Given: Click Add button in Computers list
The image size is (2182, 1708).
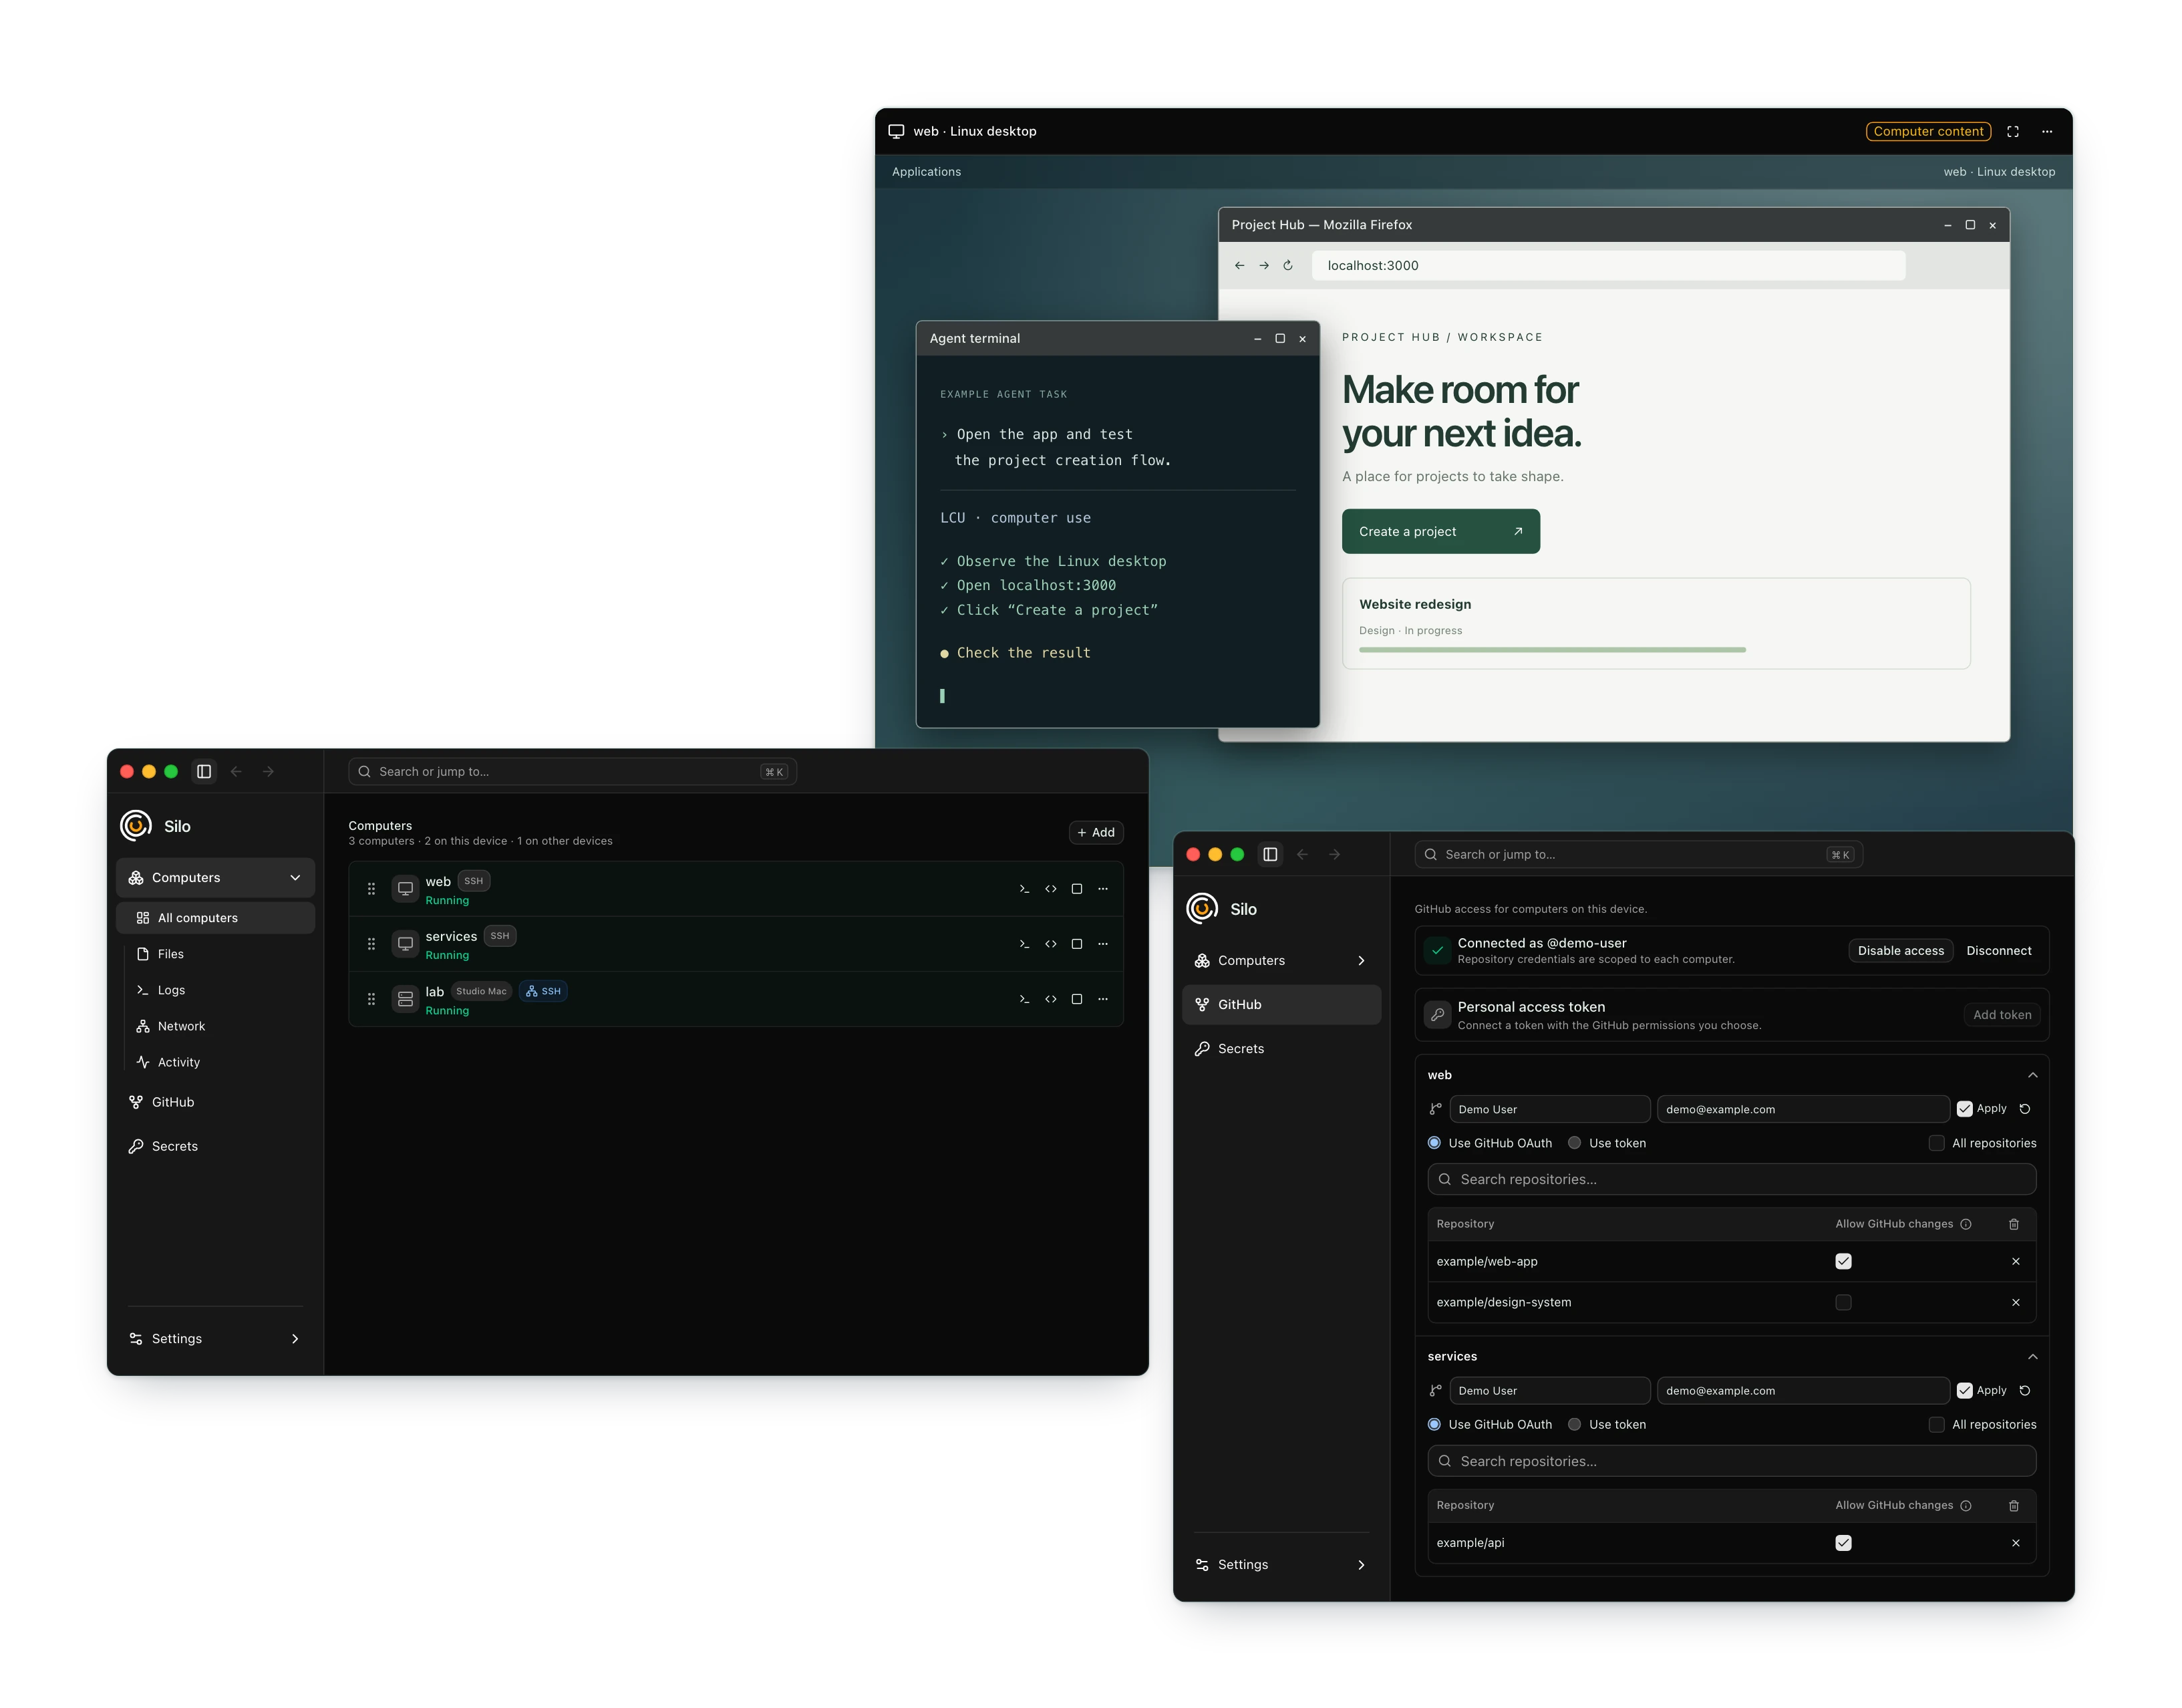Looking at the screenshot, I should click(1096, 833).
